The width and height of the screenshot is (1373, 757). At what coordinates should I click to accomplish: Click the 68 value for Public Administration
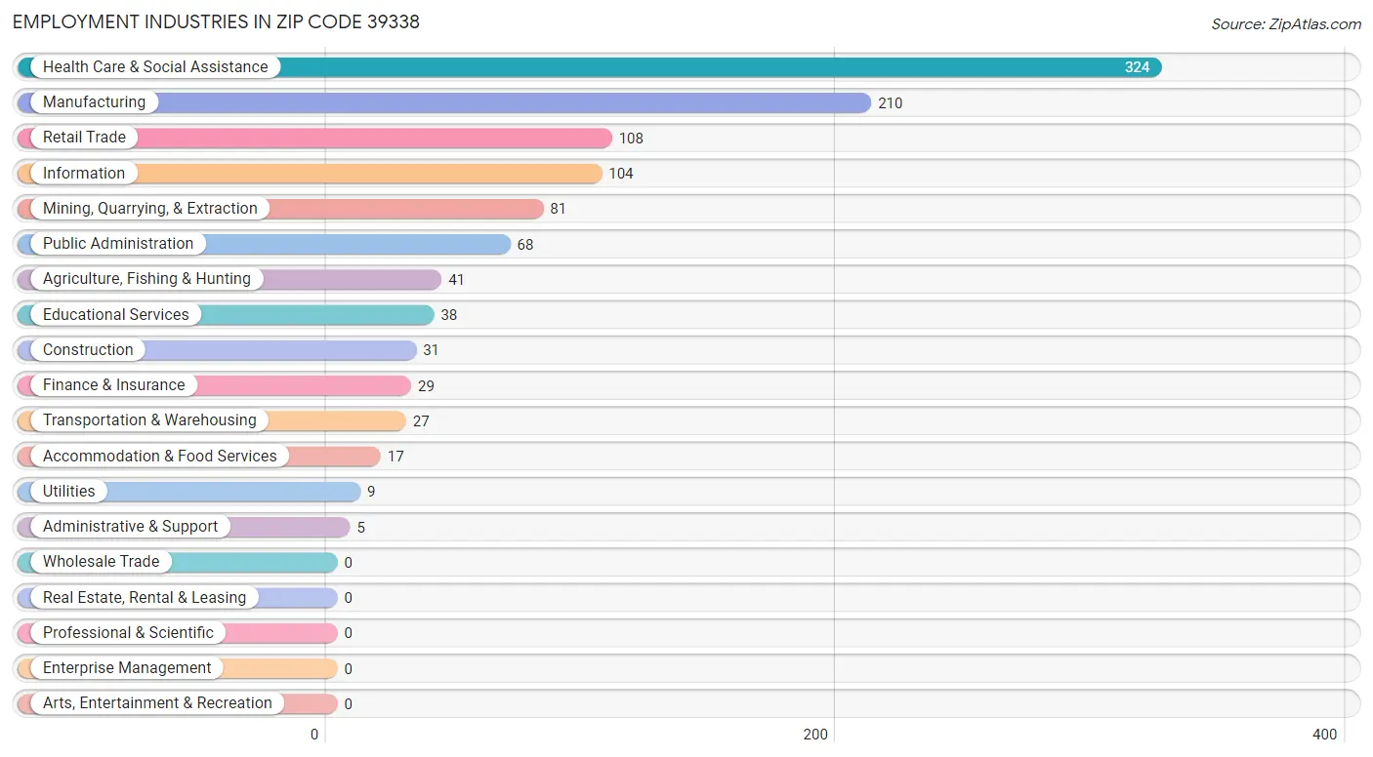525,245
